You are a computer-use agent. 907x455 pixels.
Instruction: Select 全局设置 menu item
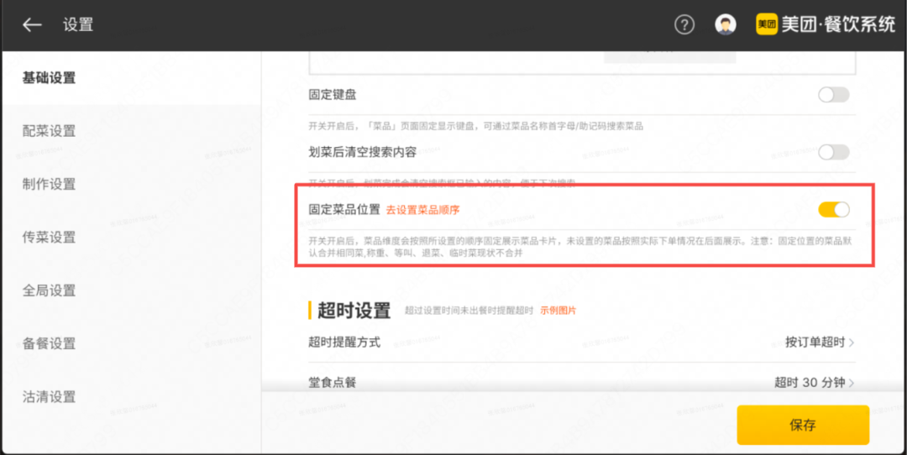tap(49, 290)
